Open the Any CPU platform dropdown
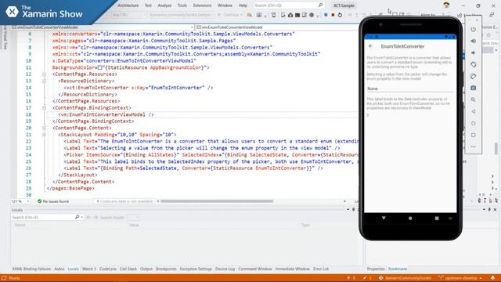This screenshot has height=282, width=501. 128,15
